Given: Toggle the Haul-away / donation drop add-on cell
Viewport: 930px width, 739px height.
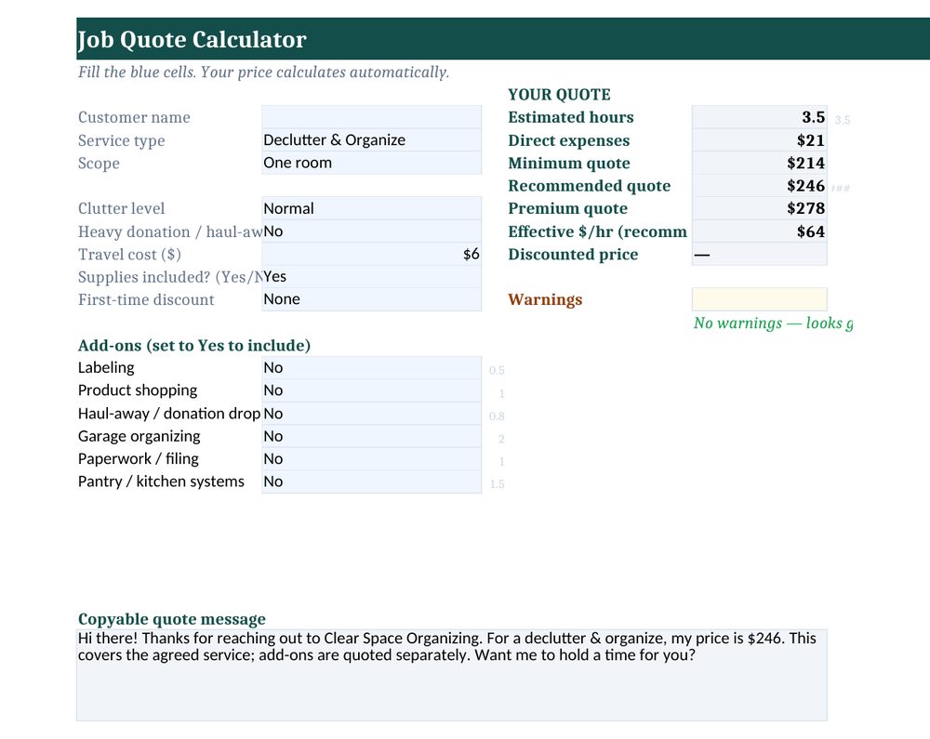Looking at the screenshot, I should click(x=371, y=414).
